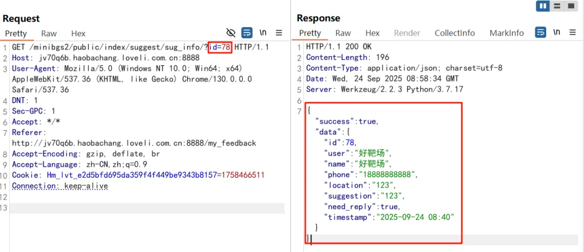Image resolution: width=584 pixels, height=252 pixels.
Task: Toggle word wrap icon in Response panel
Action: (540, 32)
